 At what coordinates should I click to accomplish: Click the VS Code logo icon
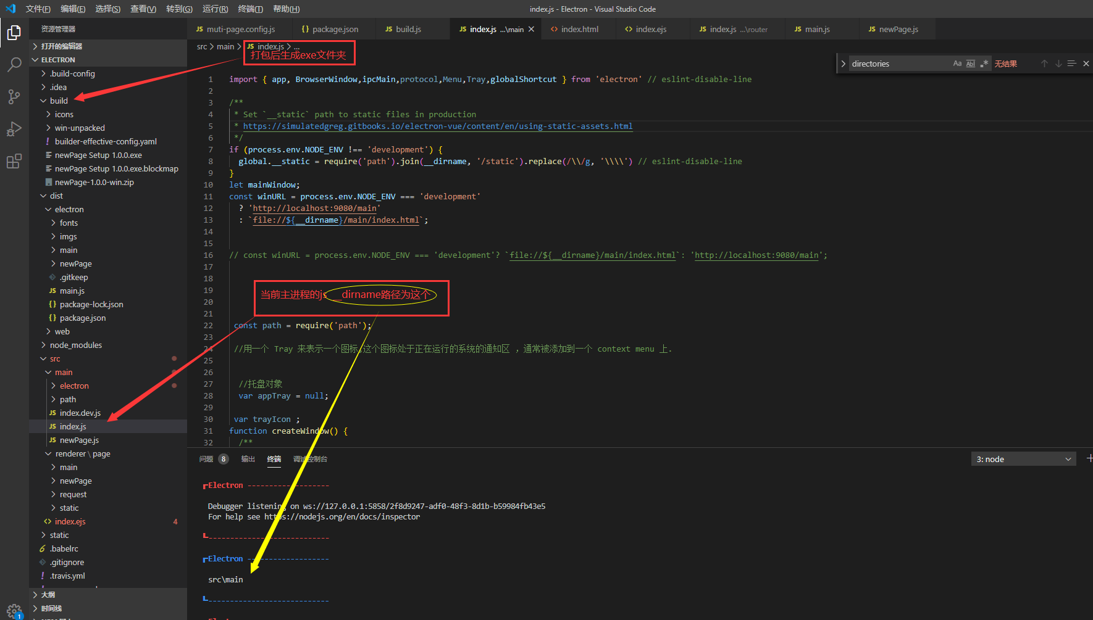[10, 9]
